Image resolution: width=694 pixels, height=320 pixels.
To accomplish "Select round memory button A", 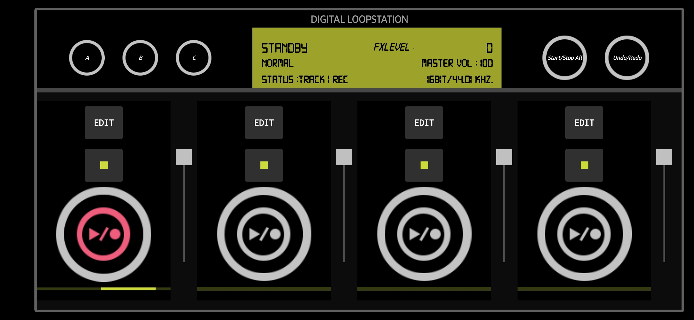I will pyautogui.click(x=87, y=58).
